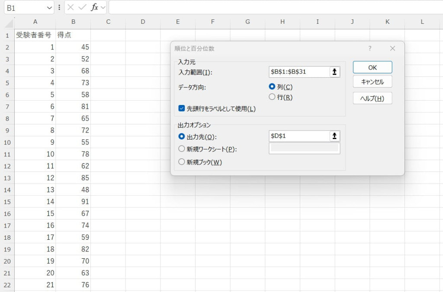
Task: Click the formula bar cancel X icon
Action: click(71, 7)
